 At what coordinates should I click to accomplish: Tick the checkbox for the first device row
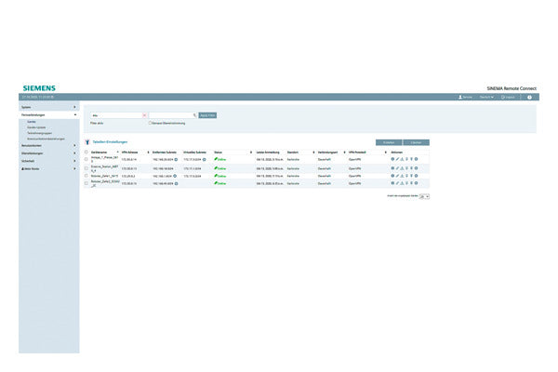coord(86,159)
